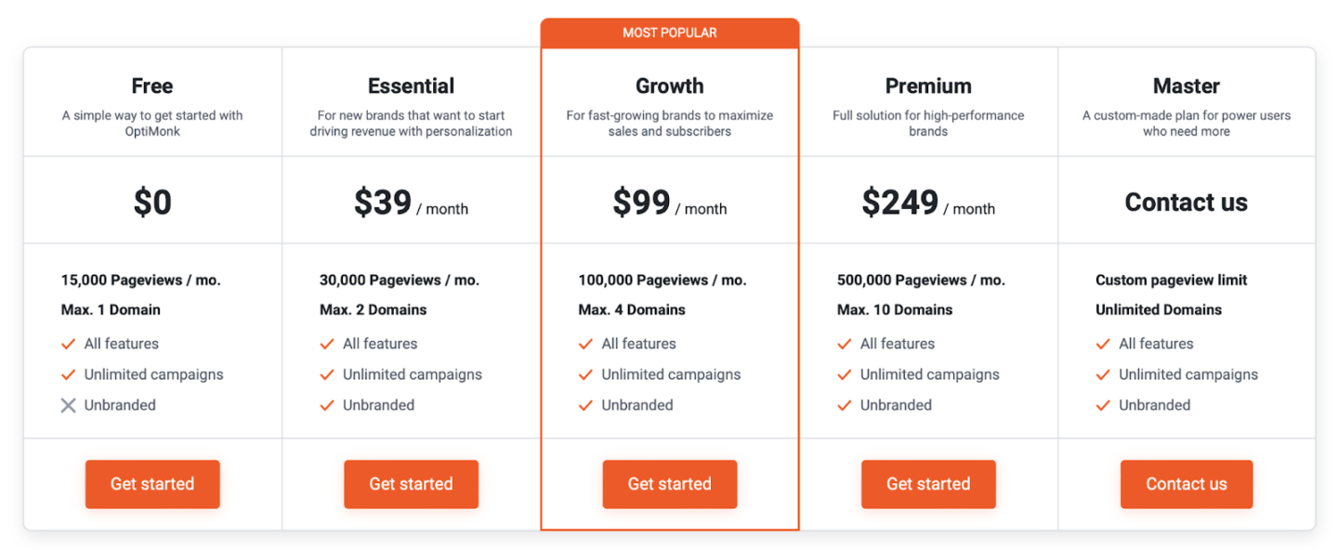1338x550 pixels.
Task: Click Get started on the Growth plan
Action: click(669, 484)
